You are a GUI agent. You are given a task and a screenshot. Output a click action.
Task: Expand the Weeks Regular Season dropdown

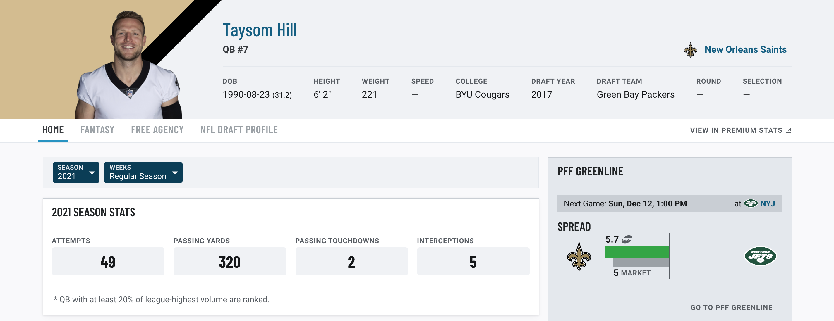pos(143,172)
